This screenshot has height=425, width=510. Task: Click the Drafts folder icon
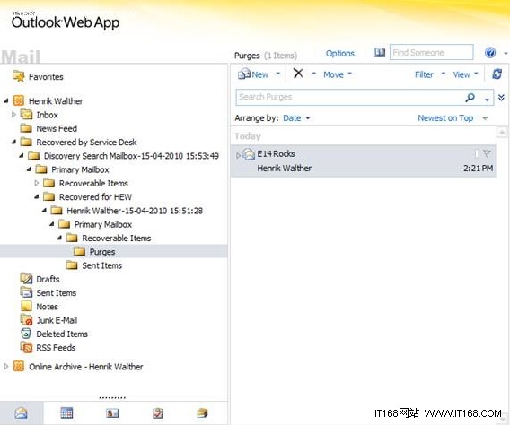click(x=26, y=279)
